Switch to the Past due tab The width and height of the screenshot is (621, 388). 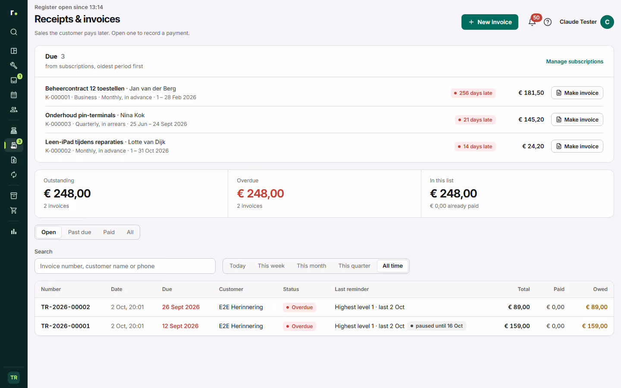(x=80, y=232)
